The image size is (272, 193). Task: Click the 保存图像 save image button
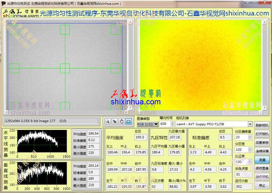coord(262,169)
